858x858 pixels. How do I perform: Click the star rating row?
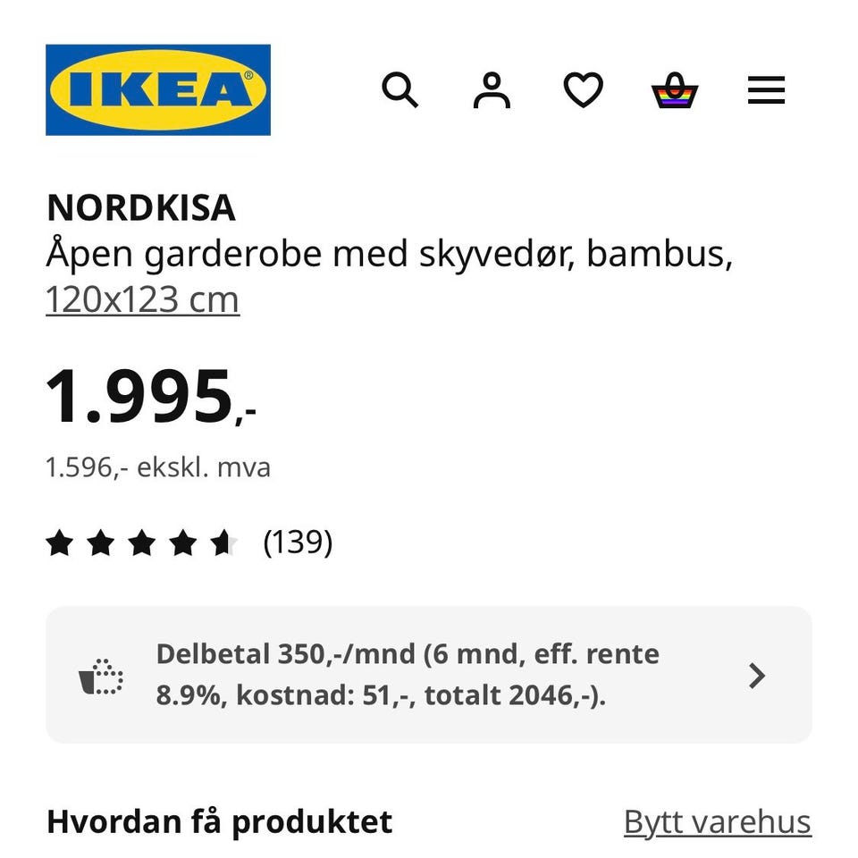point(141,543)
